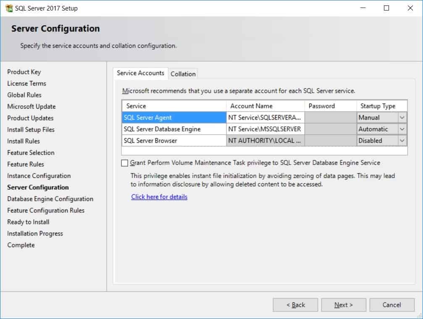The image size is (423, 319).
Task: Maximize the SQL Server 2017 Setup window
Action: (386, 8)
